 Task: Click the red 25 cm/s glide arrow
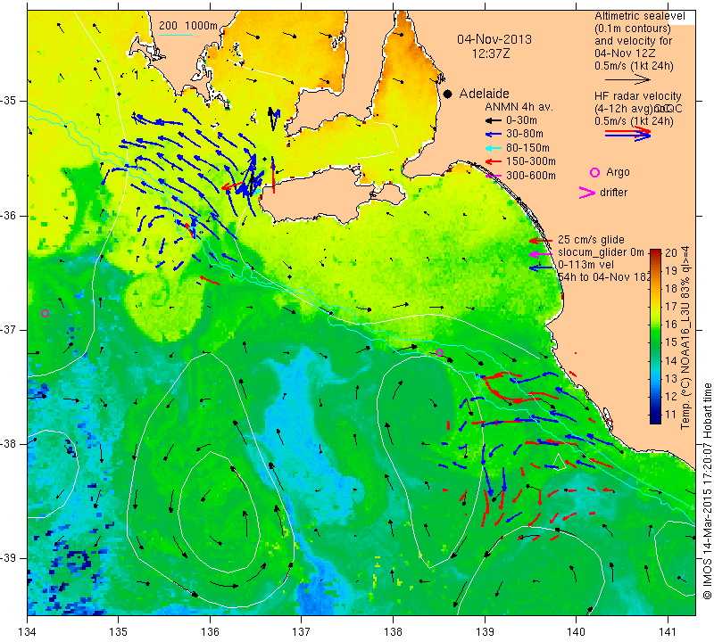[541, 240]
